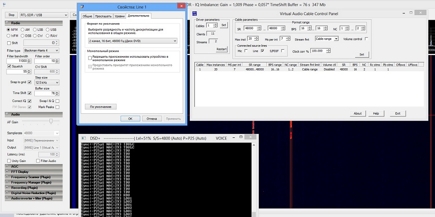Click the Help button in VAC panel
435x217 pixels.
[376, 113]
